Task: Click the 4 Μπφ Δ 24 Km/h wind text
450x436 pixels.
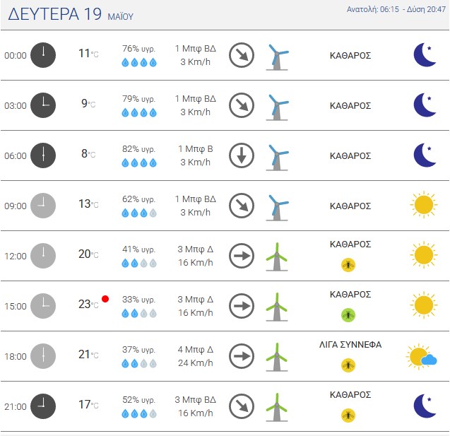Action: pyautogui.click(x=196, y=356)
